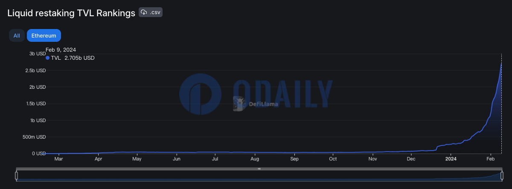Click the '2.5b USD' y-axis label
The image size is (512, 189).
click(36, 70)
